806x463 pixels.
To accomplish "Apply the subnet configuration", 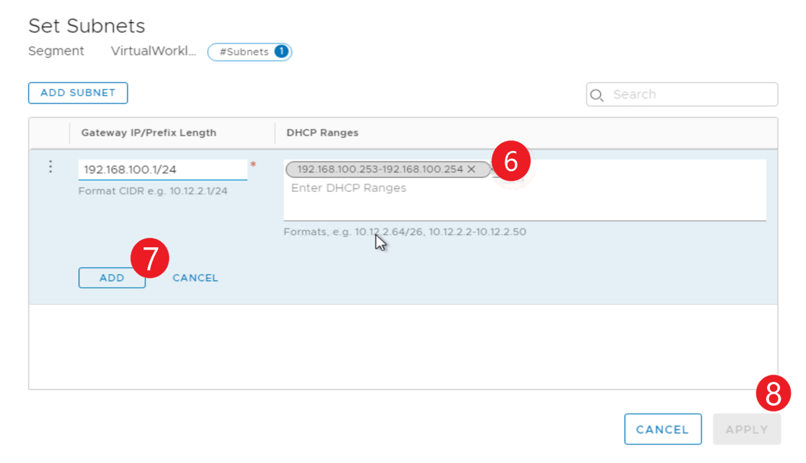I will [746, 429].
